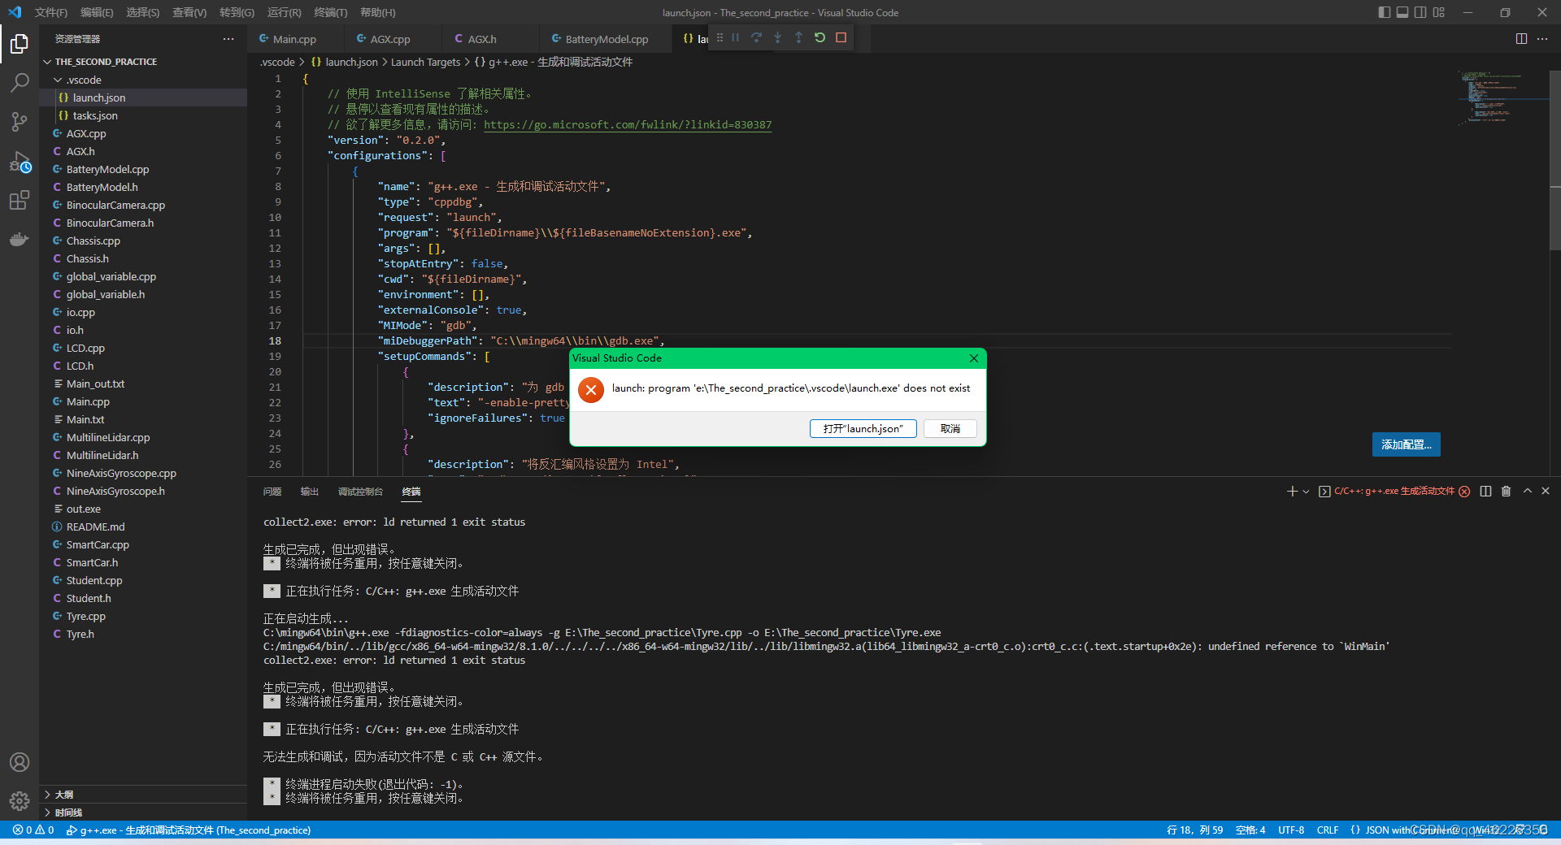Open the Docker view in activity bar

pyautogui.click(x=20, y=239)
